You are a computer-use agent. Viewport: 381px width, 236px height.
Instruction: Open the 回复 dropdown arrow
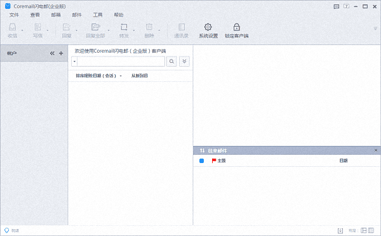click(77, 30)
